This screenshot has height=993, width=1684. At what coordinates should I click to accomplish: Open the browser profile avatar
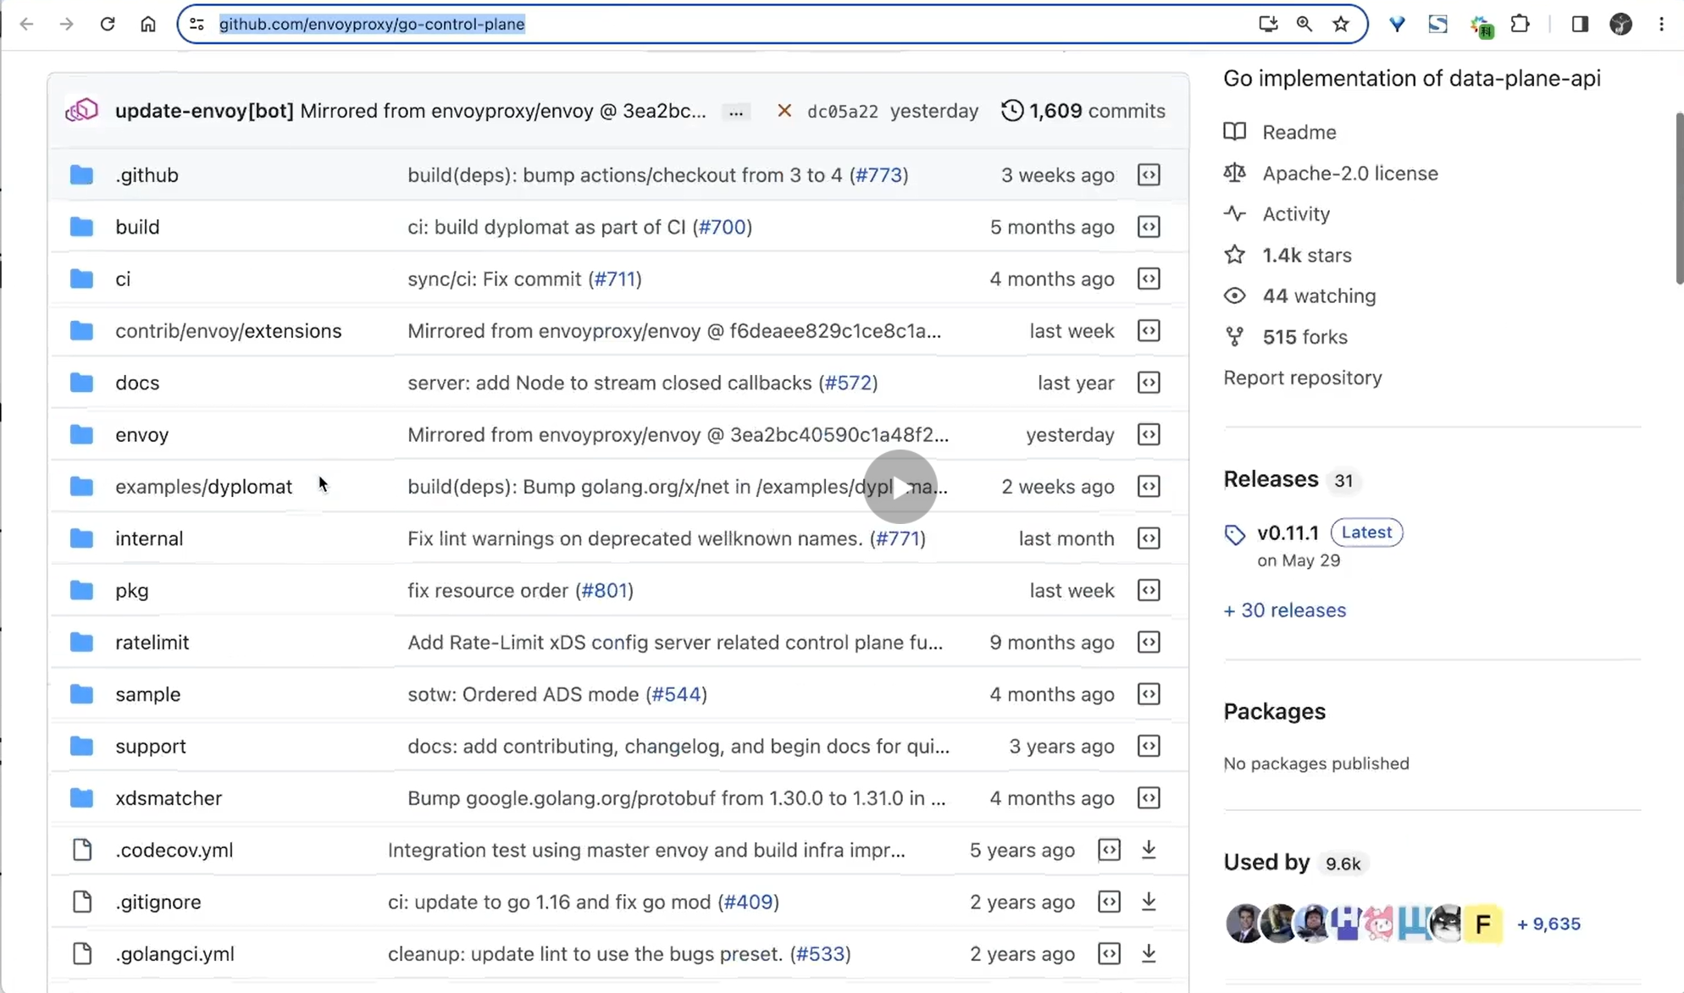pyautogui.click(x=1620, y=24)
